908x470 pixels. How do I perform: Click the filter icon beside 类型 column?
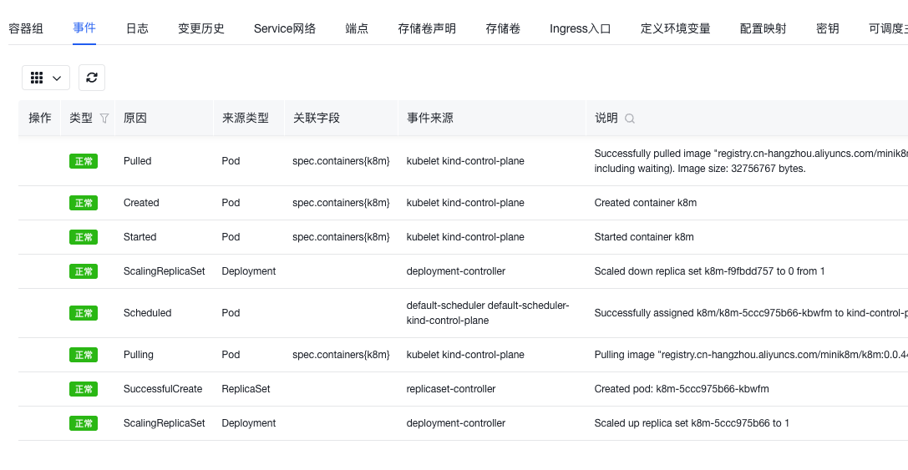click(104, 119)
